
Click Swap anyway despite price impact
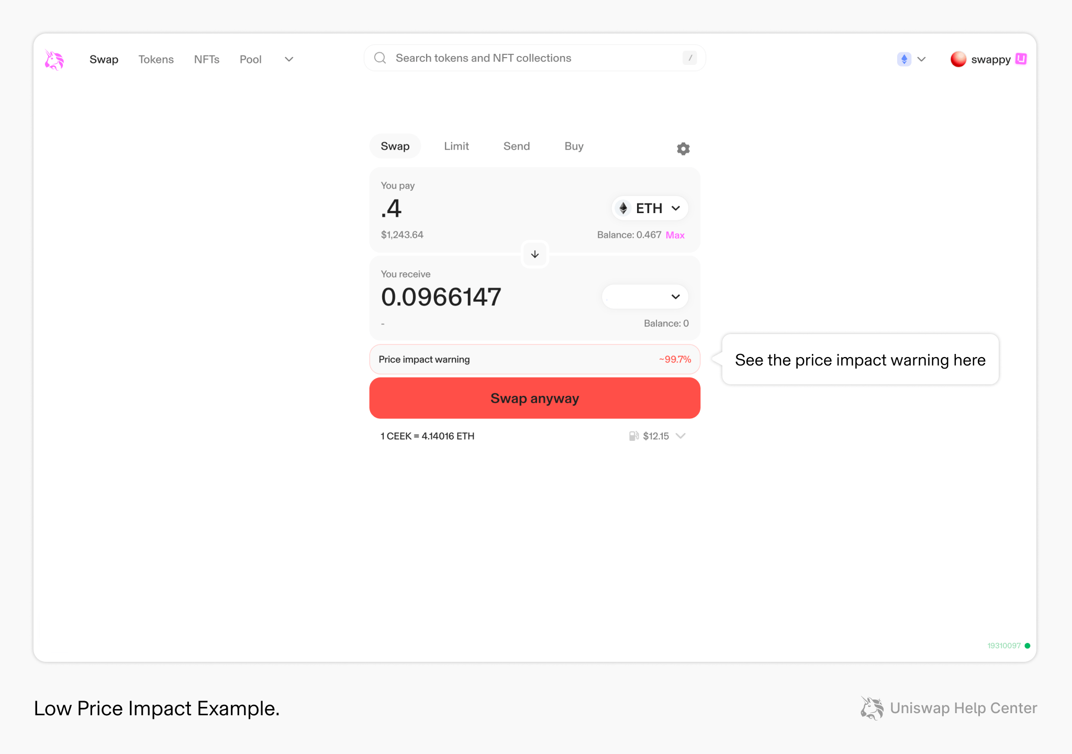534,398
